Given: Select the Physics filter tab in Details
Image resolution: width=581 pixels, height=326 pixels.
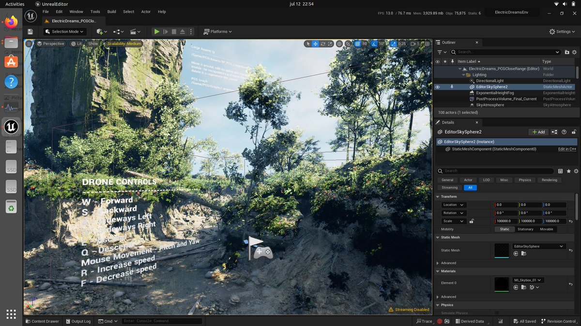Looking at the screenshot, I should [x=525, y=180].
